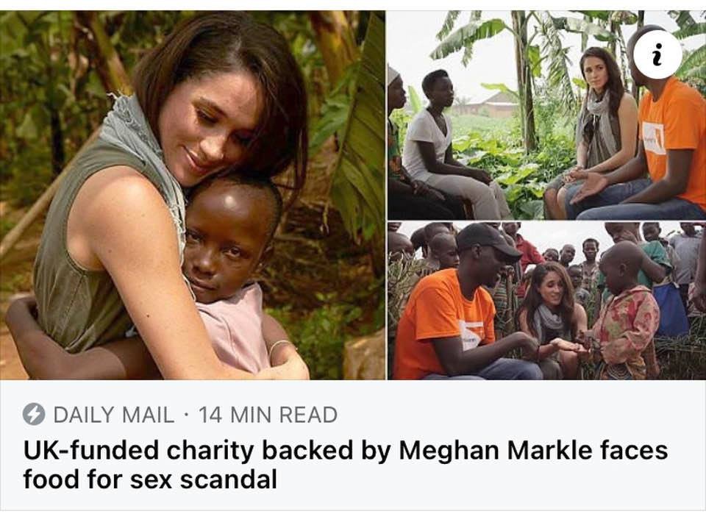This screenshot has height=525, width=706.
Task: Click the "food for sex scandal" headline line
Action: 150,479
